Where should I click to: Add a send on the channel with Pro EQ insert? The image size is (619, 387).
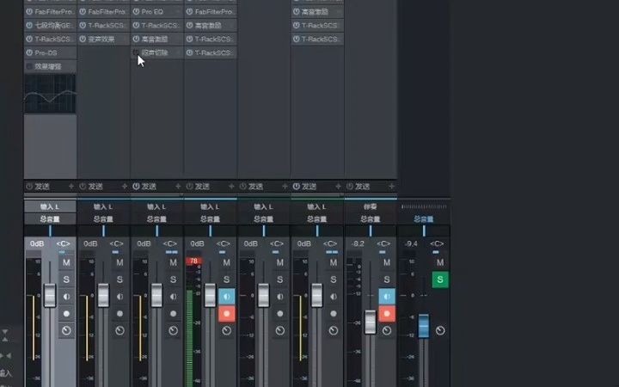coord(178,186)
